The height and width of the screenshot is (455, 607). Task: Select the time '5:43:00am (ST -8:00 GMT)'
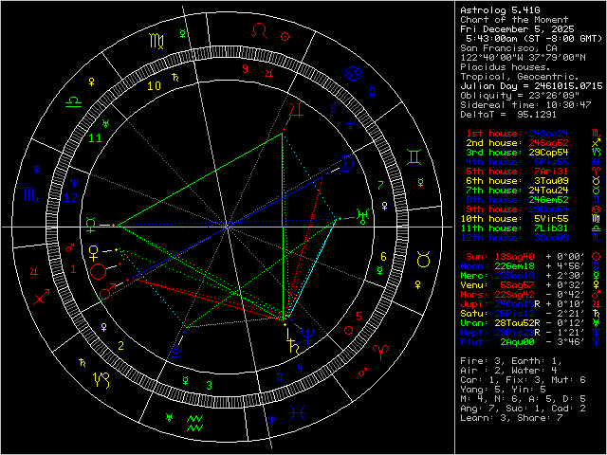[535, 39]
